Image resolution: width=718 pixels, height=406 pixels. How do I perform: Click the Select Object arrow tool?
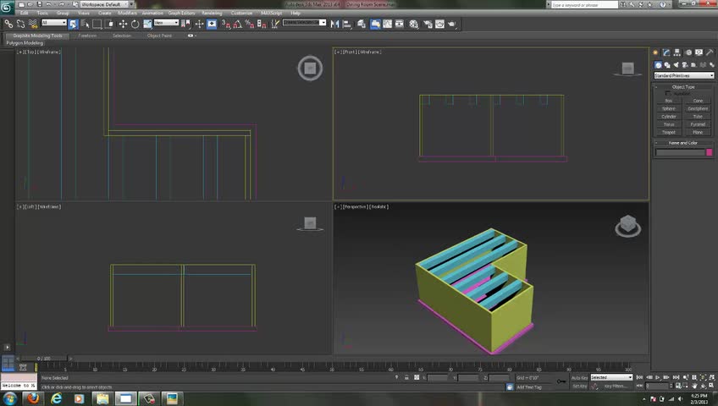coord(73,24)
